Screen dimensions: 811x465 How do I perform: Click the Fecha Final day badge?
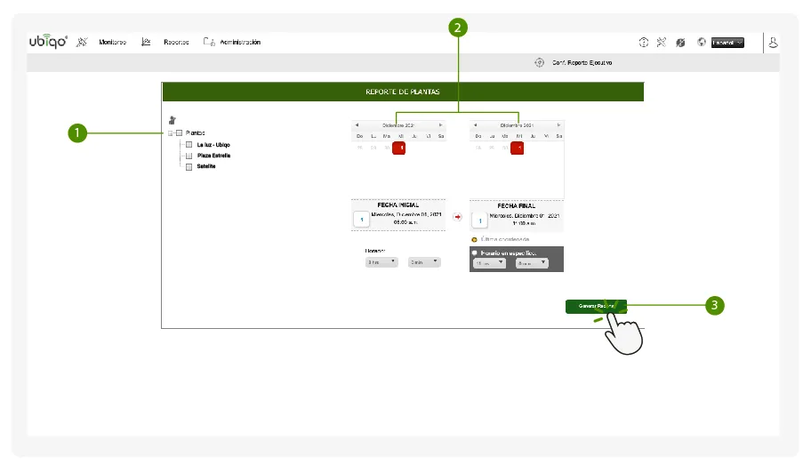pyautogui.click(x=480, y=220)
